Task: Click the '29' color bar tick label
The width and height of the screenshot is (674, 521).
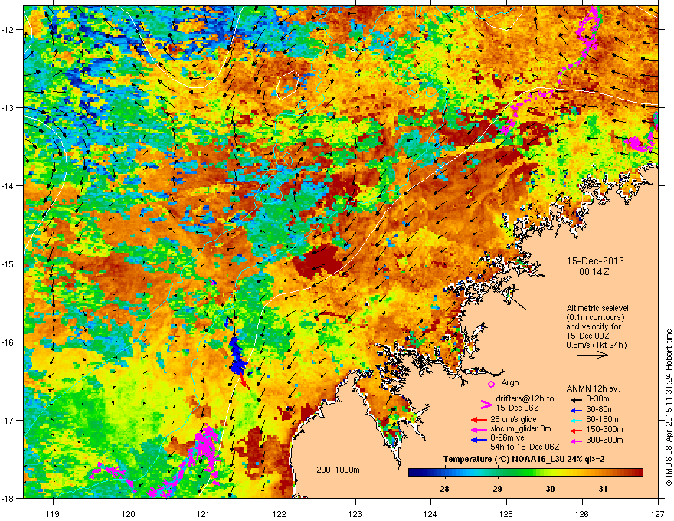Action: click(497, 489)
